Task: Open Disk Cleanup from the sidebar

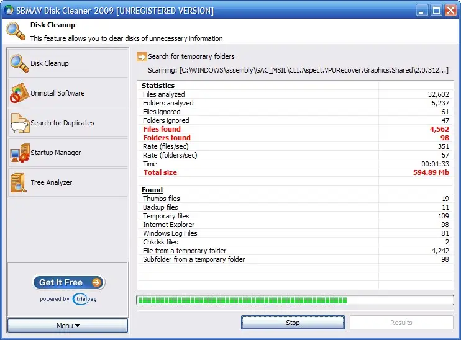Action: coord(68,63)
